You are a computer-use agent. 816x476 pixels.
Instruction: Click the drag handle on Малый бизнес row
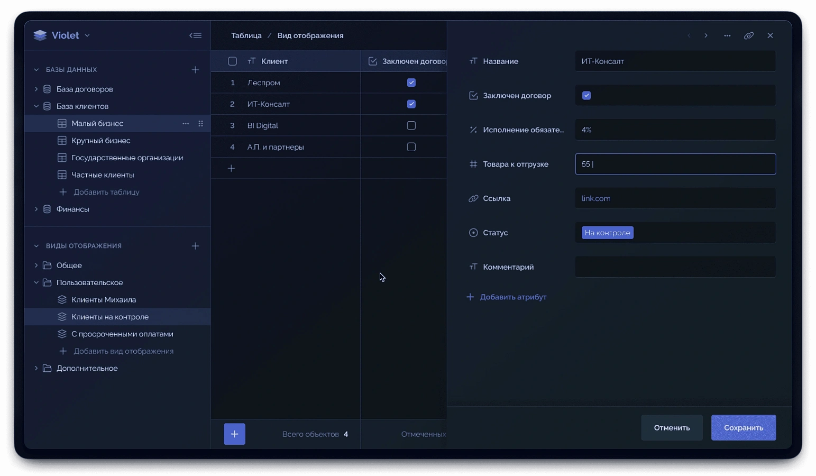(x=200, y=123)
